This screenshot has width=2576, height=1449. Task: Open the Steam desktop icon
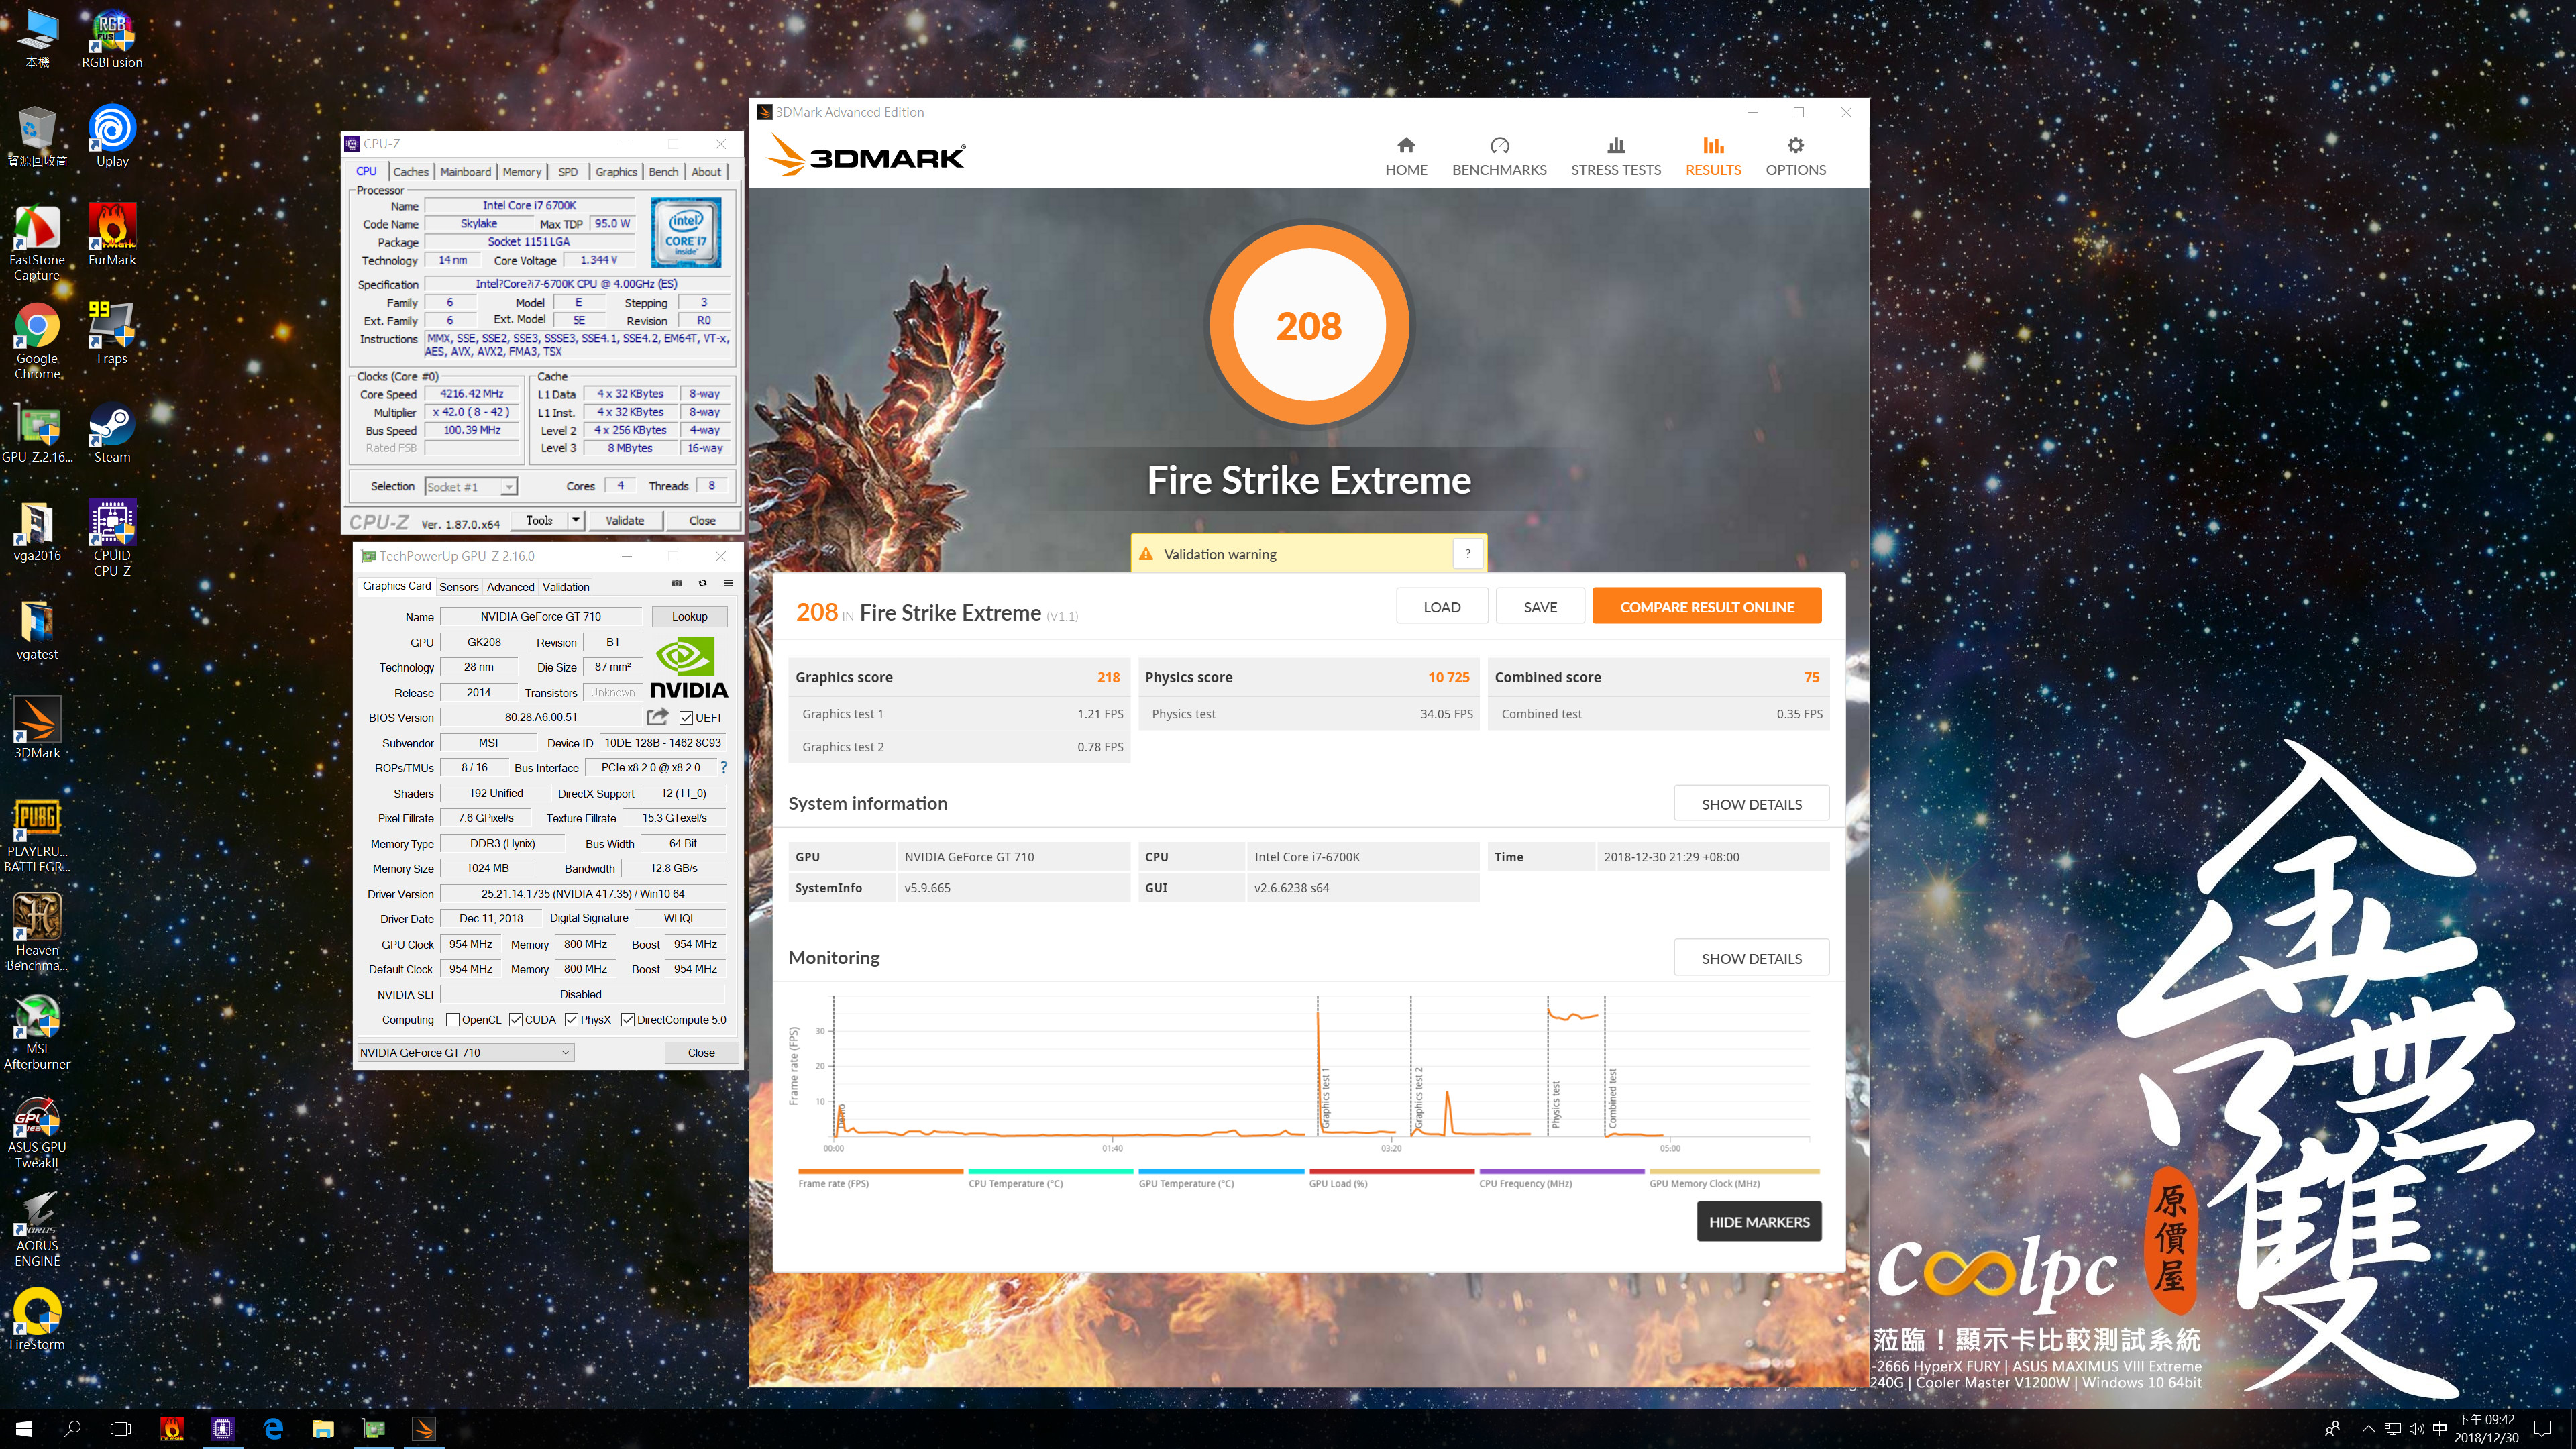(x=112, y=432)
